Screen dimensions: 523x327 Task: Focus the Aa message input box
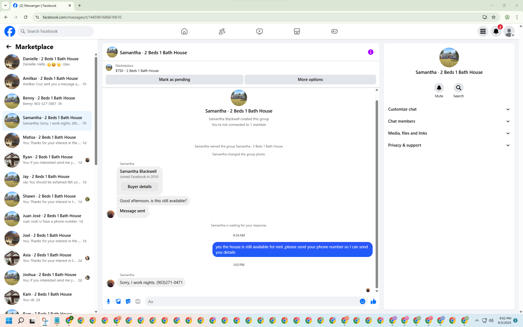tap(253, 301)
